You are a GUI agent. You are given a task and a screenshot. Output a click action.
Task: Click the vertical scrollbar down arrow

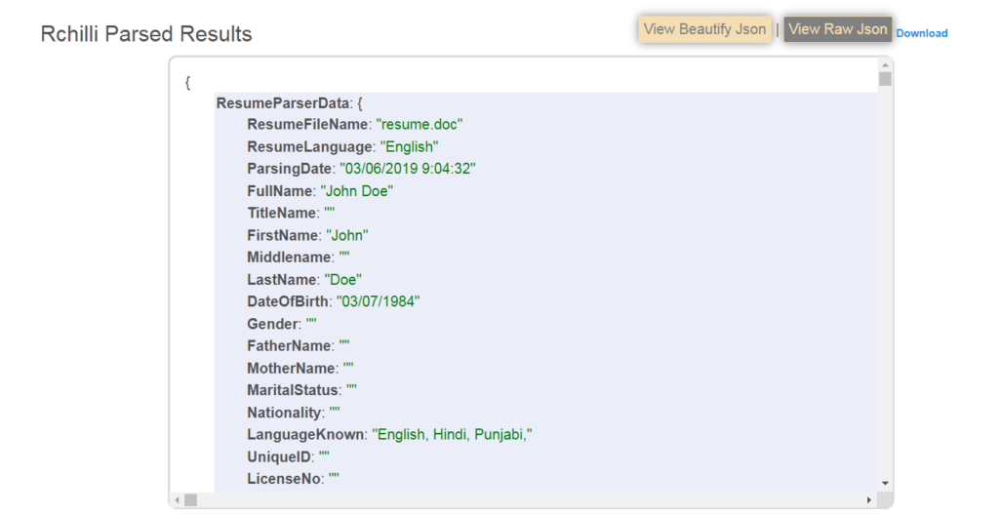coord(885,483)
